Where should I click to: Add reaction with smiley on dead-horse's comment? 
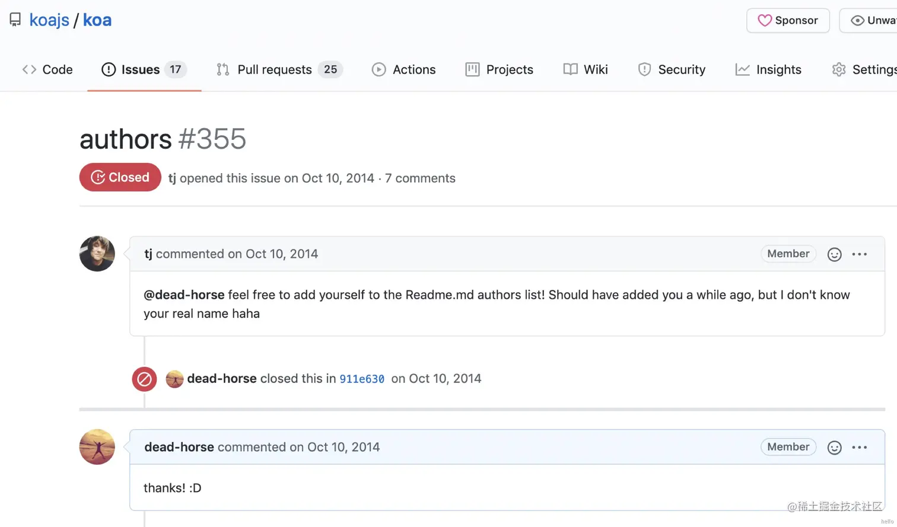[x=834, y=448]
